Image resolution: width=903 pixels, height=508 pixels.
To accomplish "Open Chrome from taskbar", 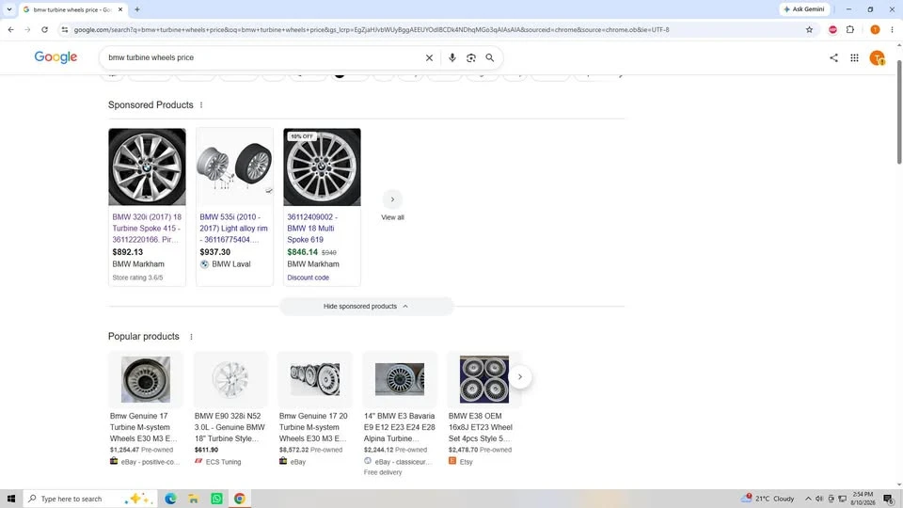I will tap(240, 499).
